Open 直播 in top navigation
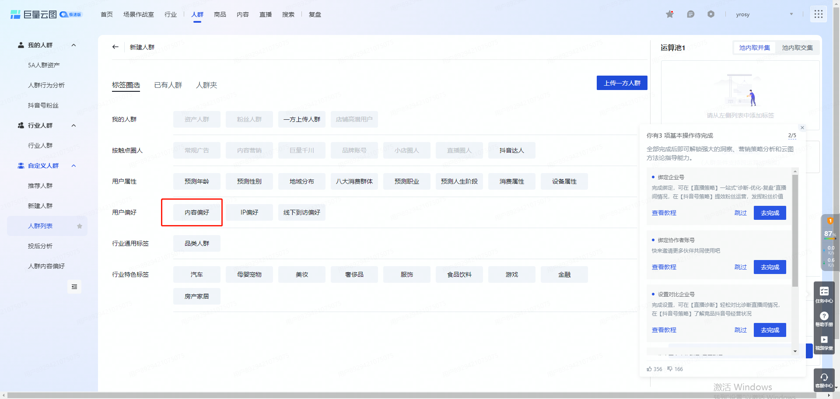Screen dimensions: 840x399 pyautogui.click(x=266, y=14)
